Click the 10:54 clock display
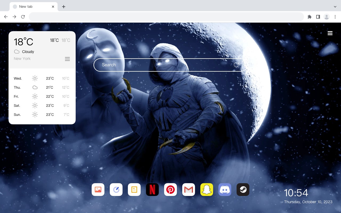 296,193
